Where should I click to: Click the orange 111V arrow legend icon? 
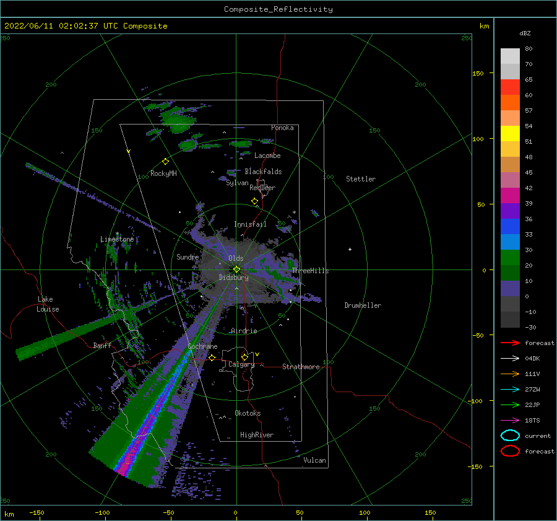pyautogui.click(x=510, y=374)
